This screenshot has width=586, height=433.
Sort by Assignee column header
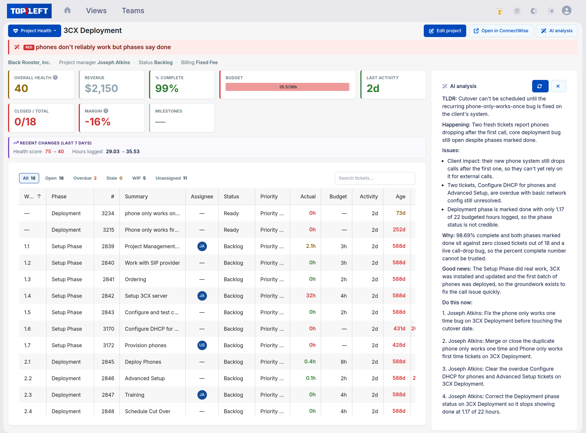pos(202,197)
